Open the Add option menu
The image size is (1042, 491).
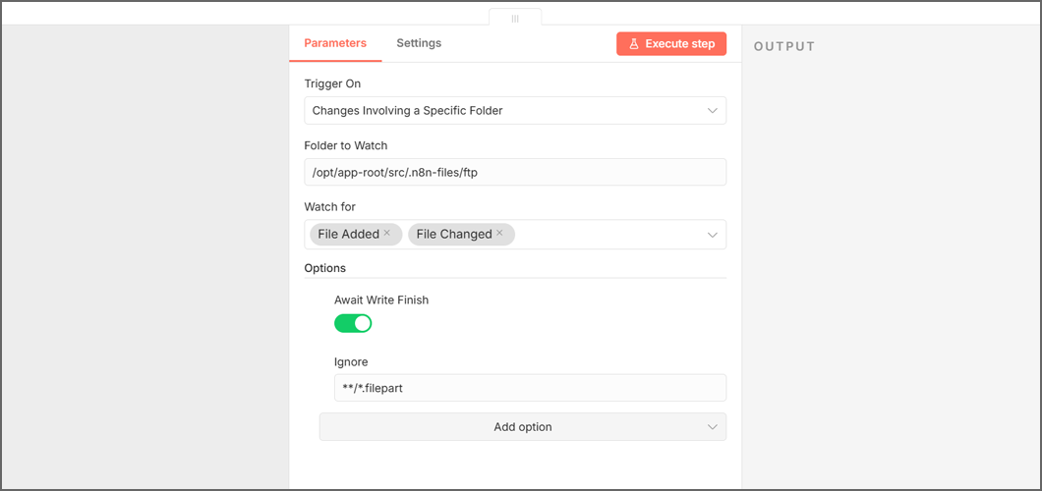(x=522, y=427)
